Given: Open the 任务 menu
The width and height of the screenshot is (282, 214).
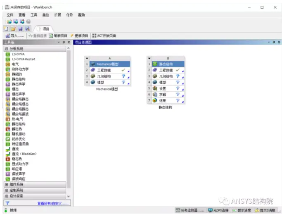Looking at the screenshot, I should (x=69, y=15).
